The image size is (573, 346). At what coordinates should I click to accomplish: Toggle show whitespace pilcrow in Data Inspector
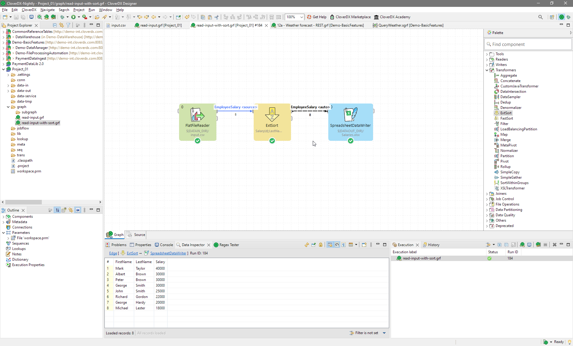pyautogui.click(x=344, y=245)
